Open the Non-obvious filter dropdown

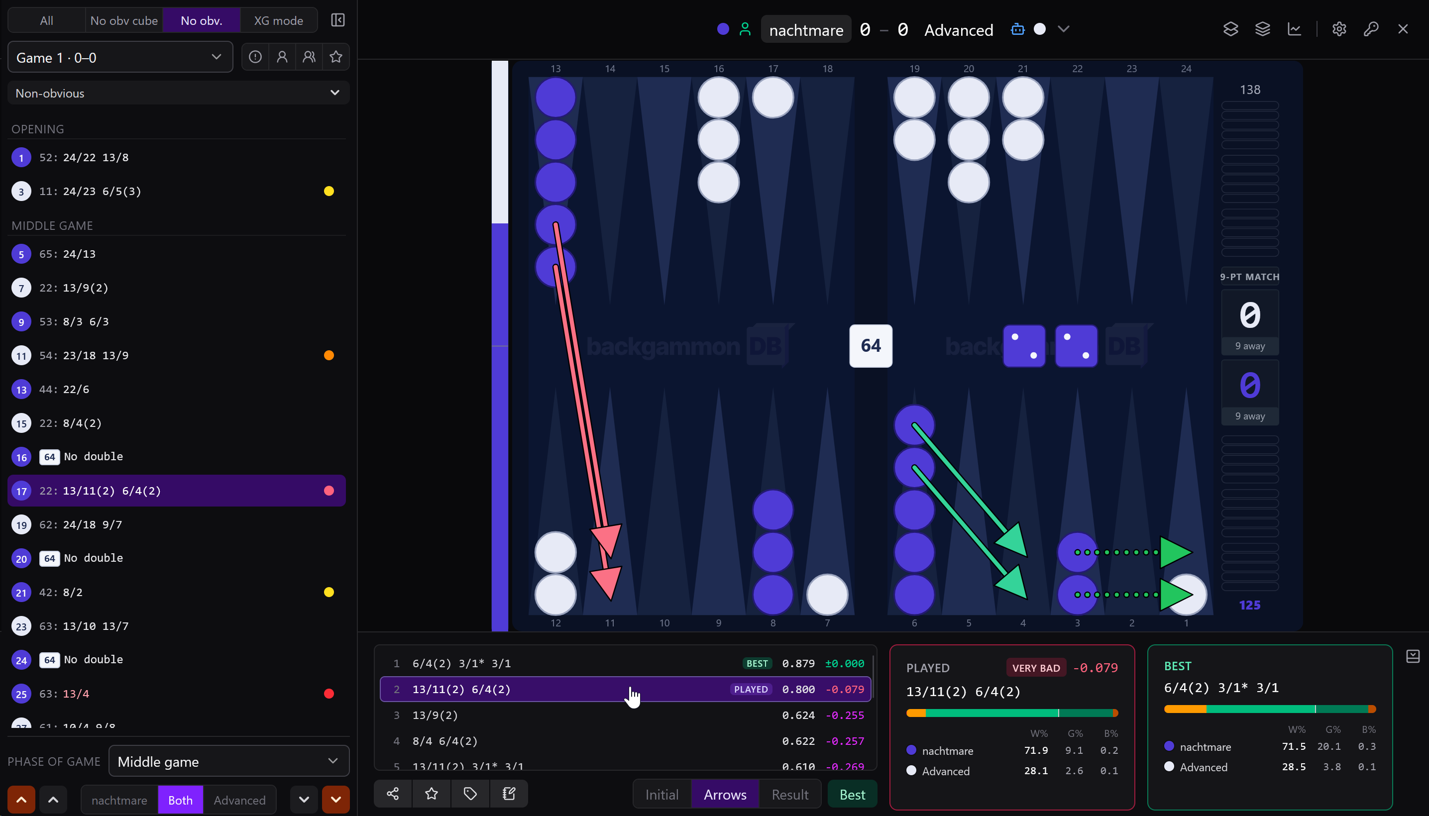[x=178, y=93]
